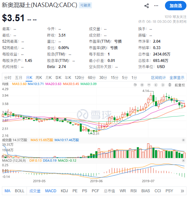Click 全屏显示 fullscreen link

177,78
